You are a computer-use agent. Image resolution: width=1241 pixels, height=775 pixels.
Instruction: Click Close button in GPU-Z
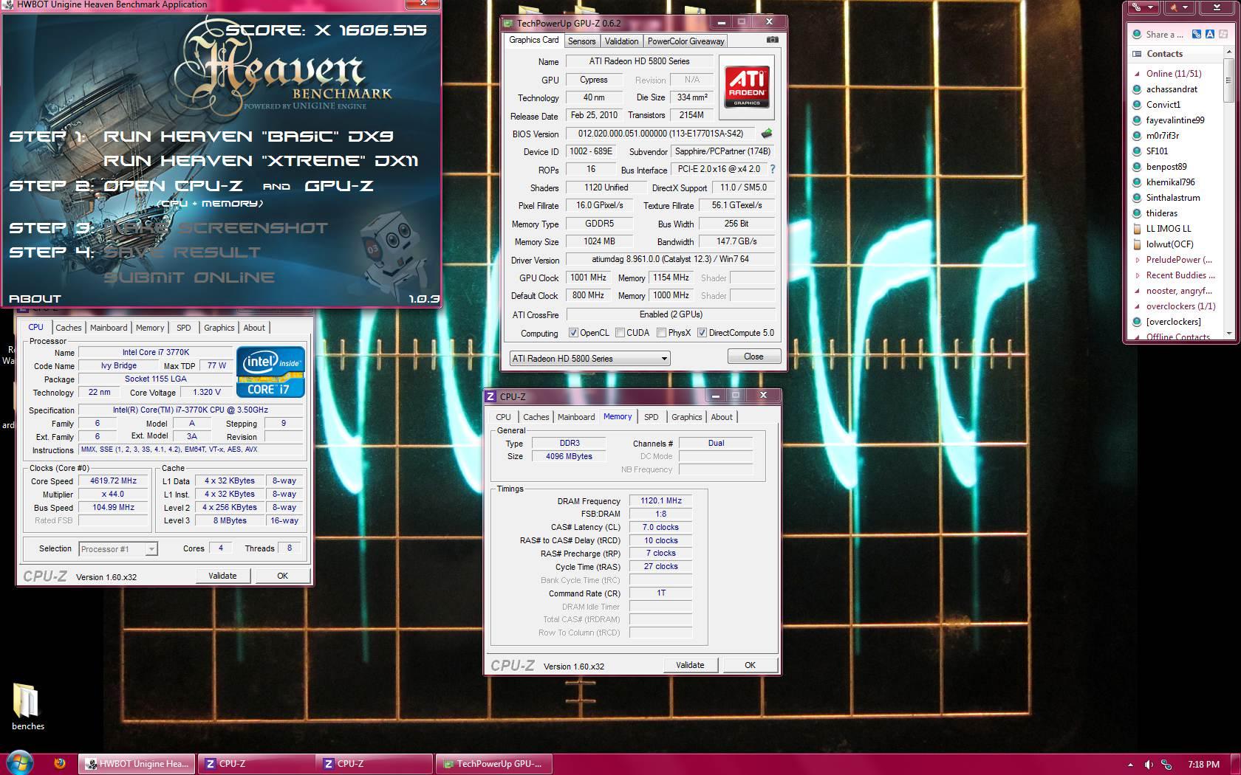coord(753,356)
